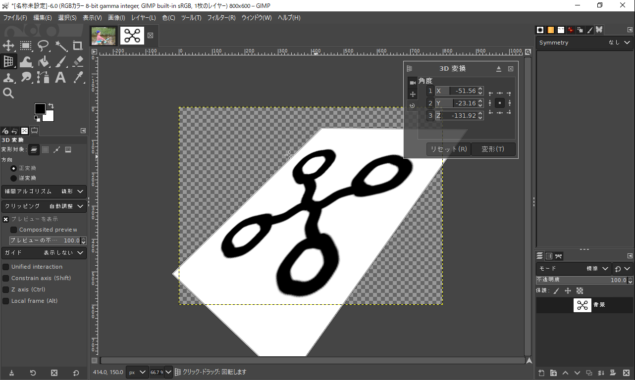The height and width of the screenshot is (380, 635).
Task: Select the Text tool
Action: [x=59, y=77]
